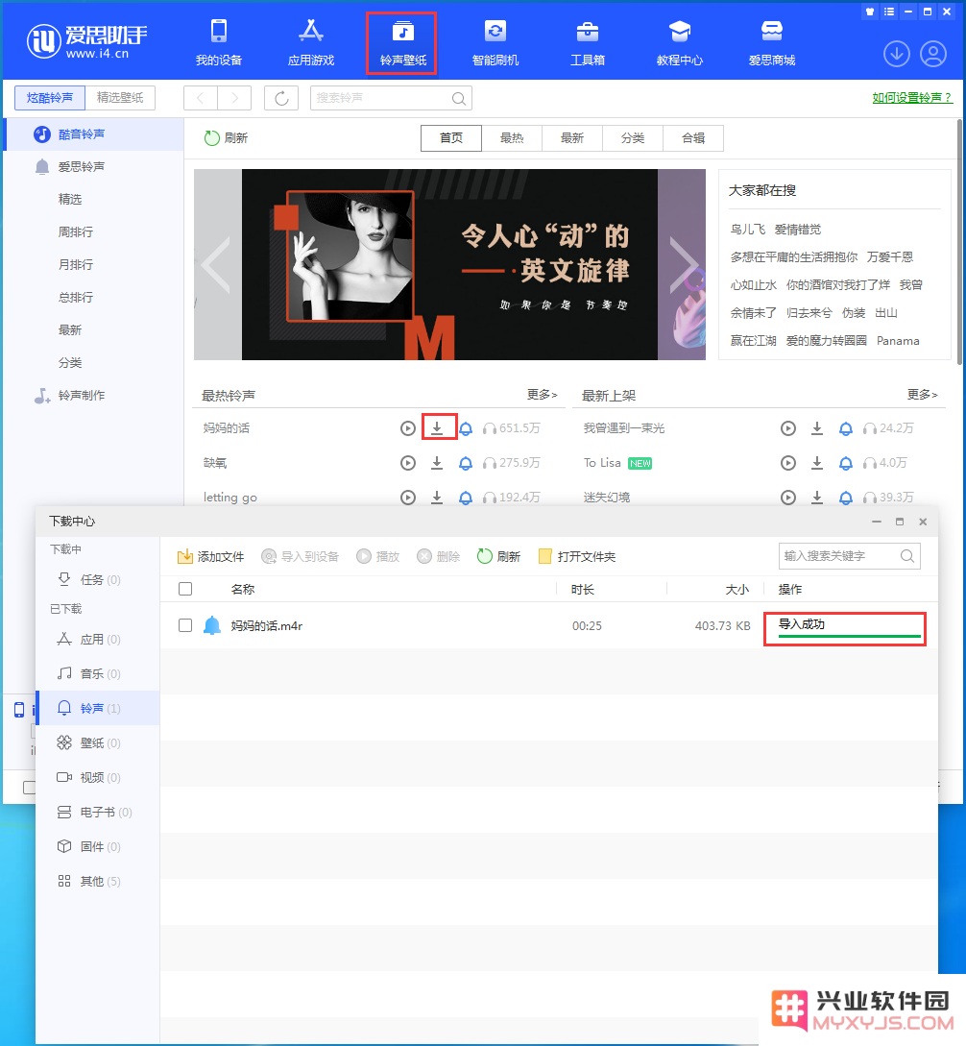This screenshot has width=966, height=1046.
Task: Open 任务 (0) in download center
Action: (x=98, y=580)
